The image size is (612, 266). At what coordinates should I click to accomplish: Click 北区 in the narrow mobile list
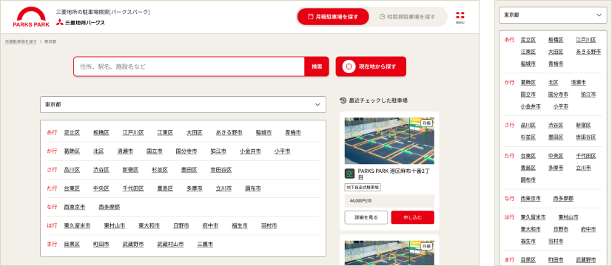click(x=553, y=83)
